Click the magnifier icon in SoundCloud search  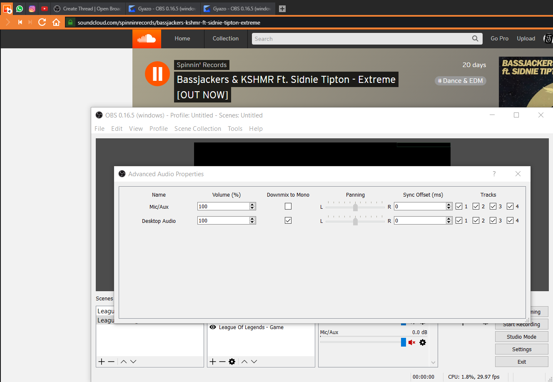(475, 39)
